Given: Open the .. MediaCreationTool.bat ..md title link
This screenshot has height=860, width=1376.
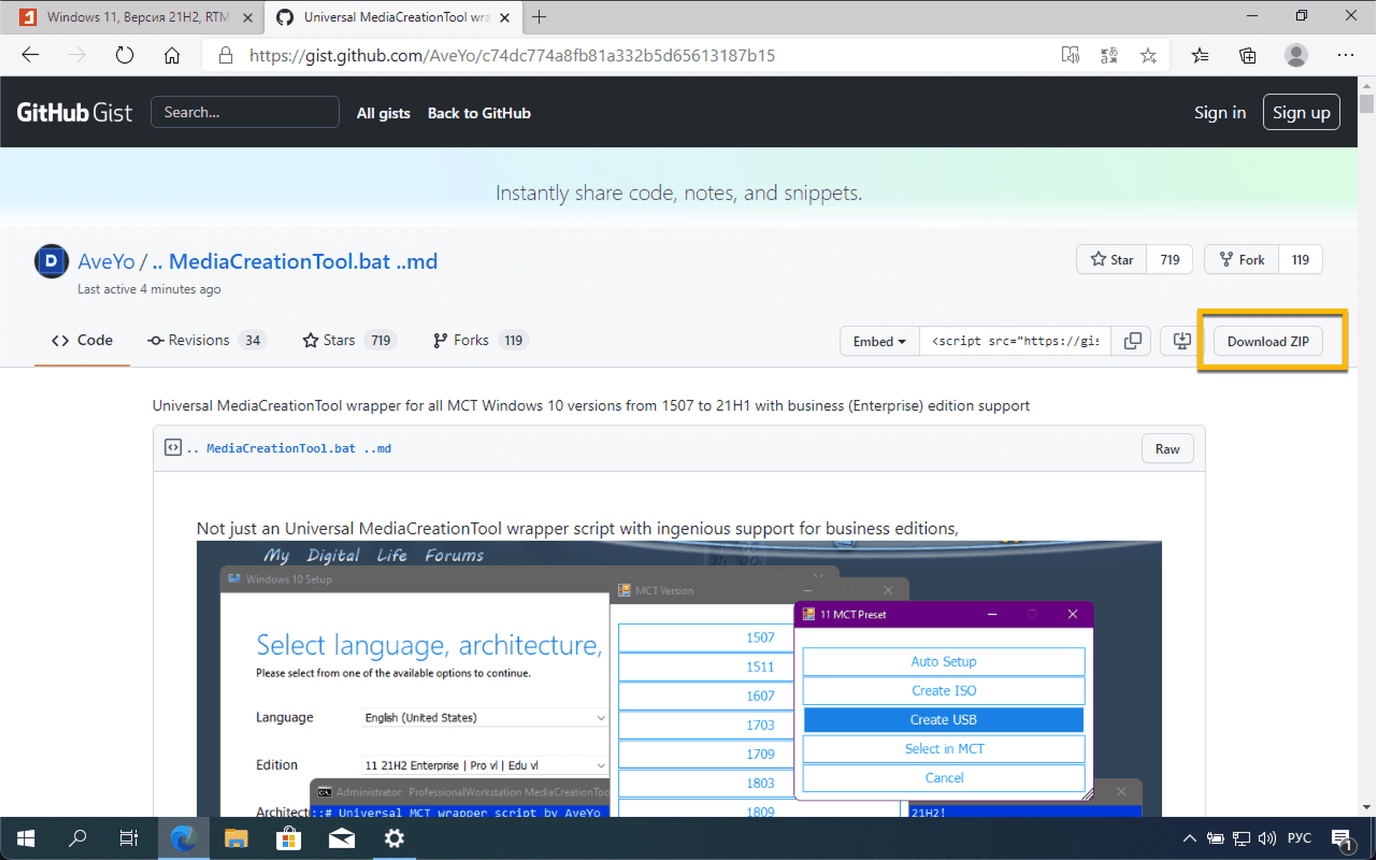Looking at the screenshot, I should (x=295, y=261).
